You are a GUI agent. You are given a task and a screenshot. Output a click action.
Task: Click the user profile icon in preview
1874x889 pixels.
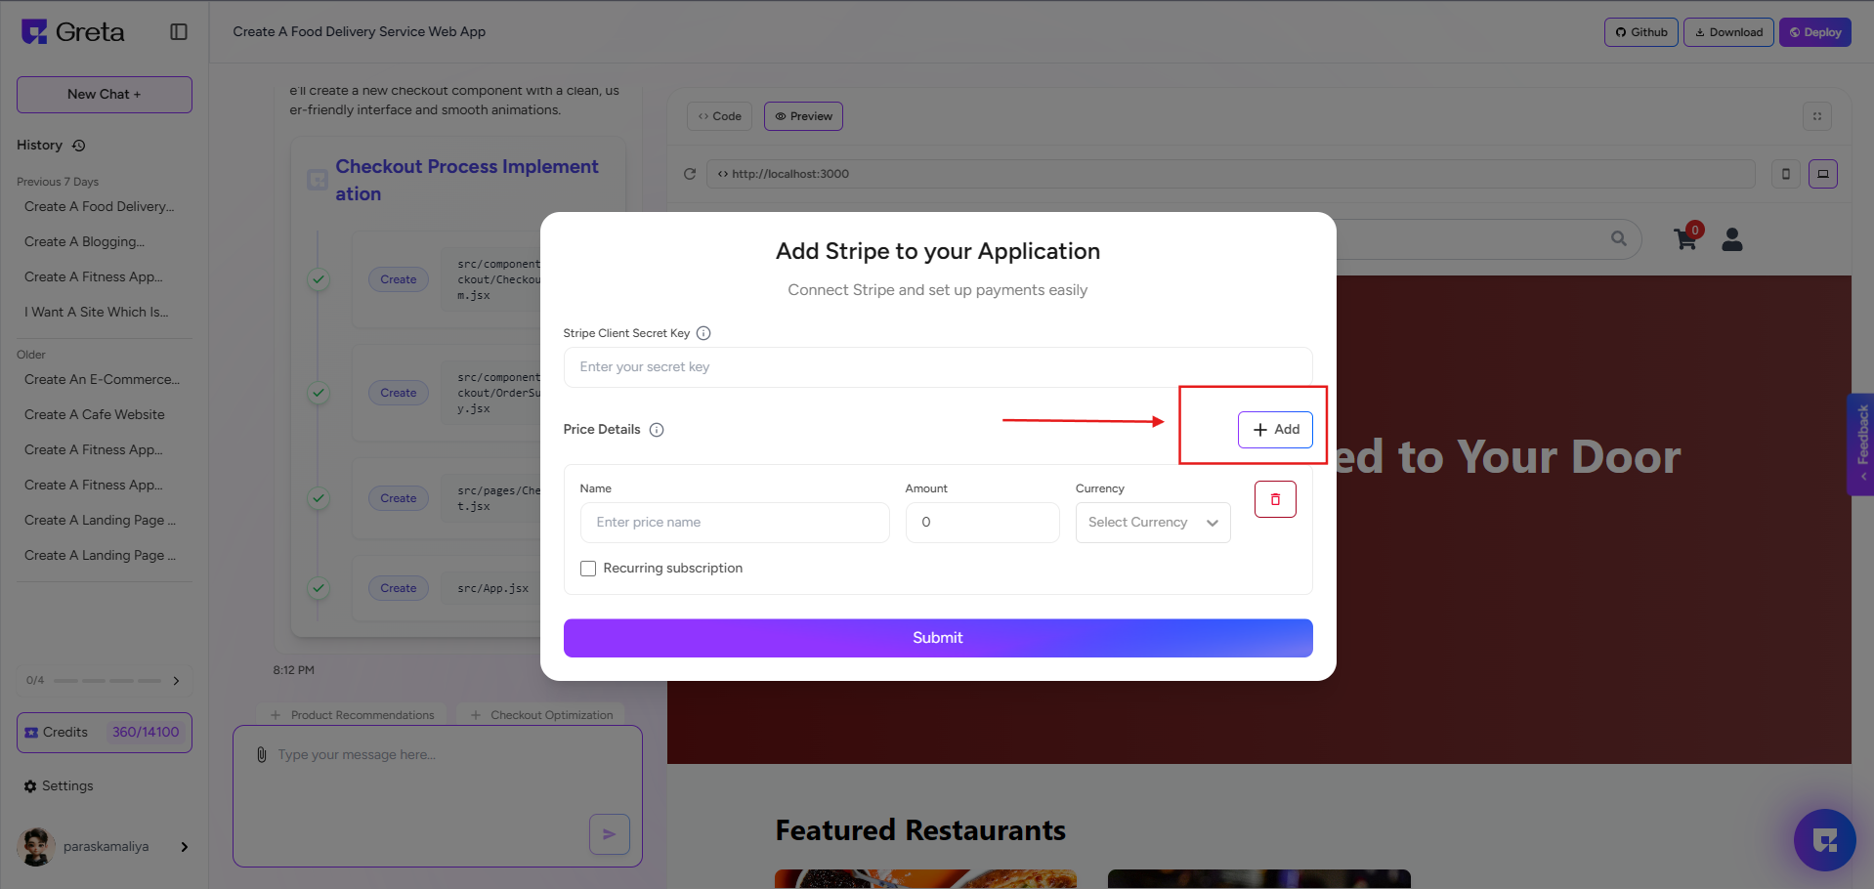click(x=1732, y=239)
